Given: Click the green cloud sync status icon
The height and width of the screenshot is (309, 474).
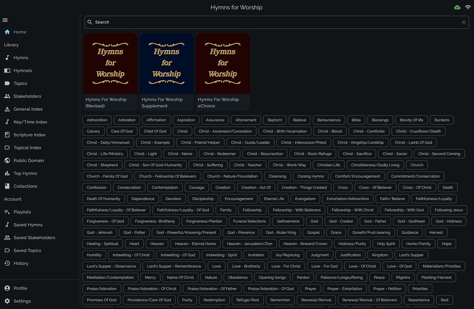Looking at the screenshot, I should pyautogui.click(x=457, y=7).
